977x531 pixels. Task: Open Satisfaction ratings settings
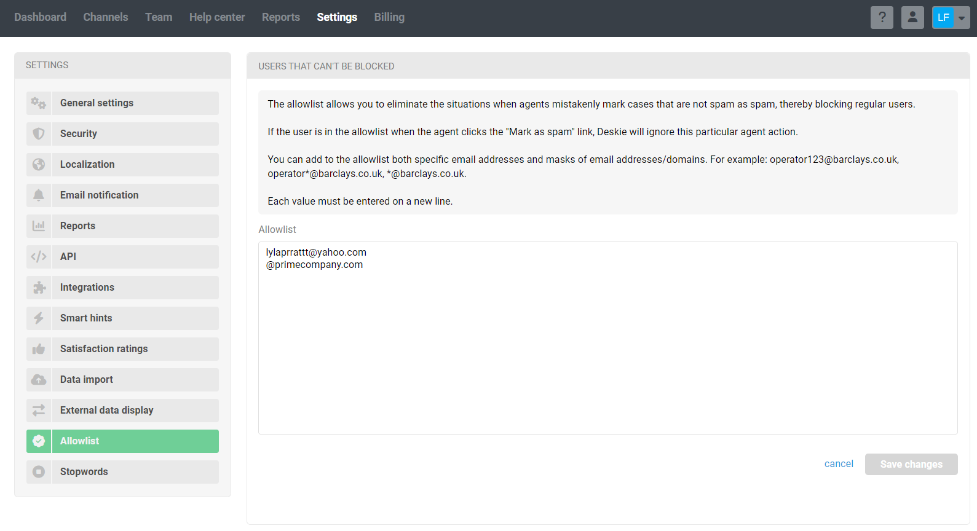click(122, 349)
